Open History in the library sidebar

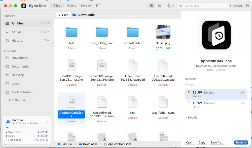[x=27, y=40]
